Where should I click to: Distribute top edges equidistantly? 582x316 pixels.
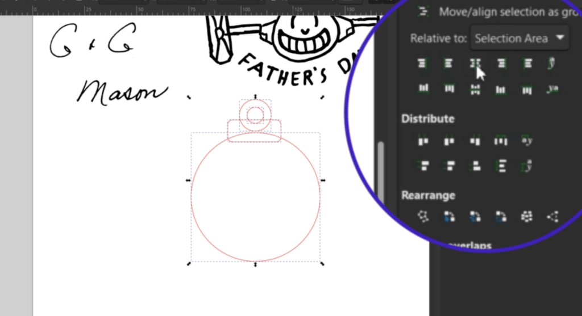[422, 166]
